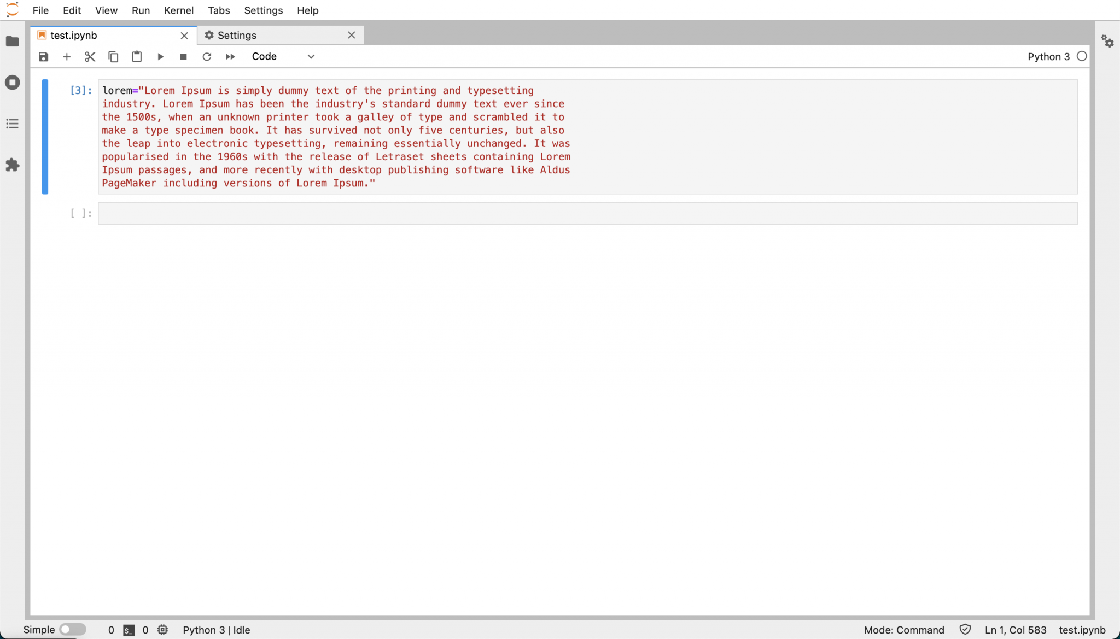1120x639 pixels.
Task: Click the Python 3 kernel name button
Action: (x=1048, y=57)
